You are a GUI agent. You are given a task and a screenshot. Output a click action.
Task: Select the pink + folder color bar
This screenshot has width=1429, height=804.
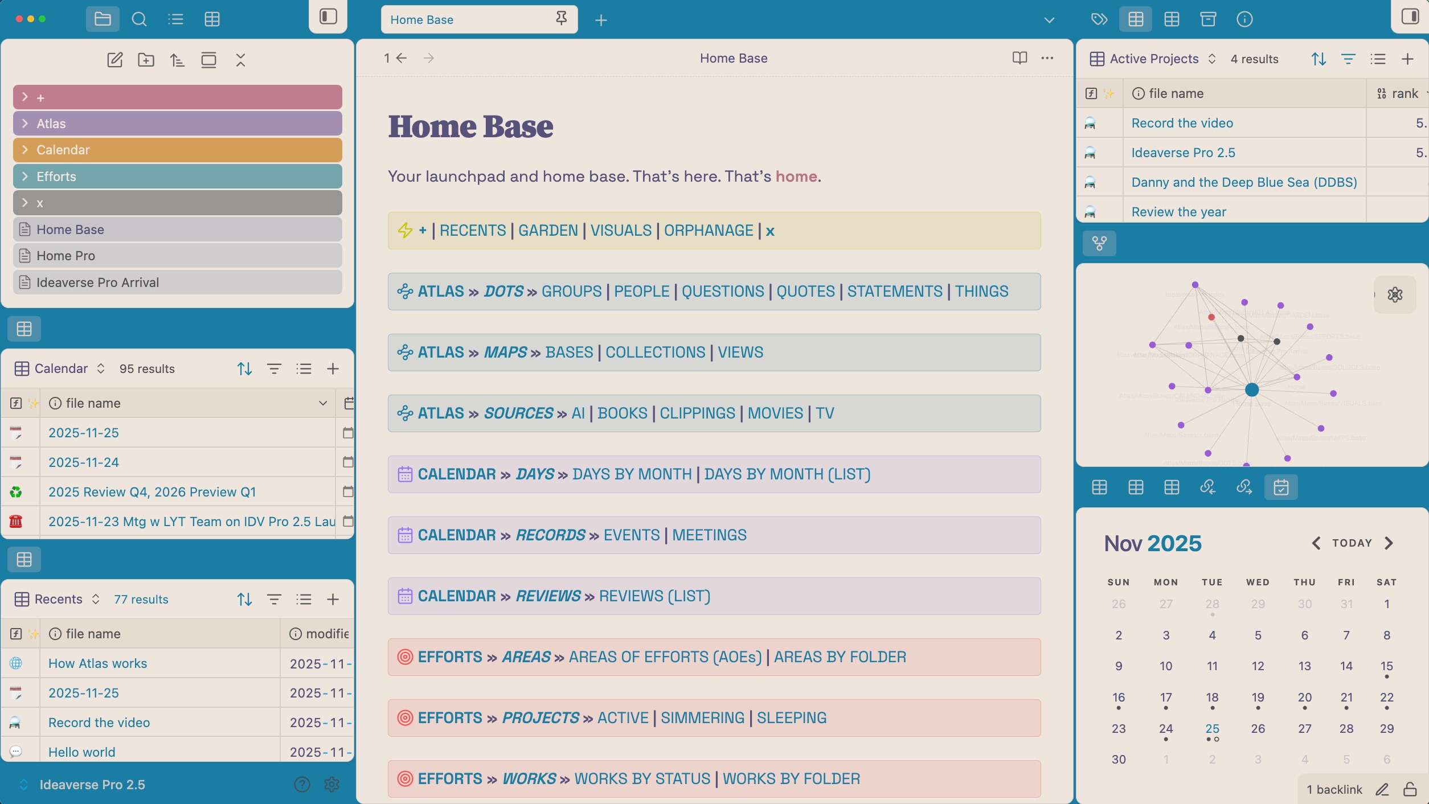tap(177, 97)
